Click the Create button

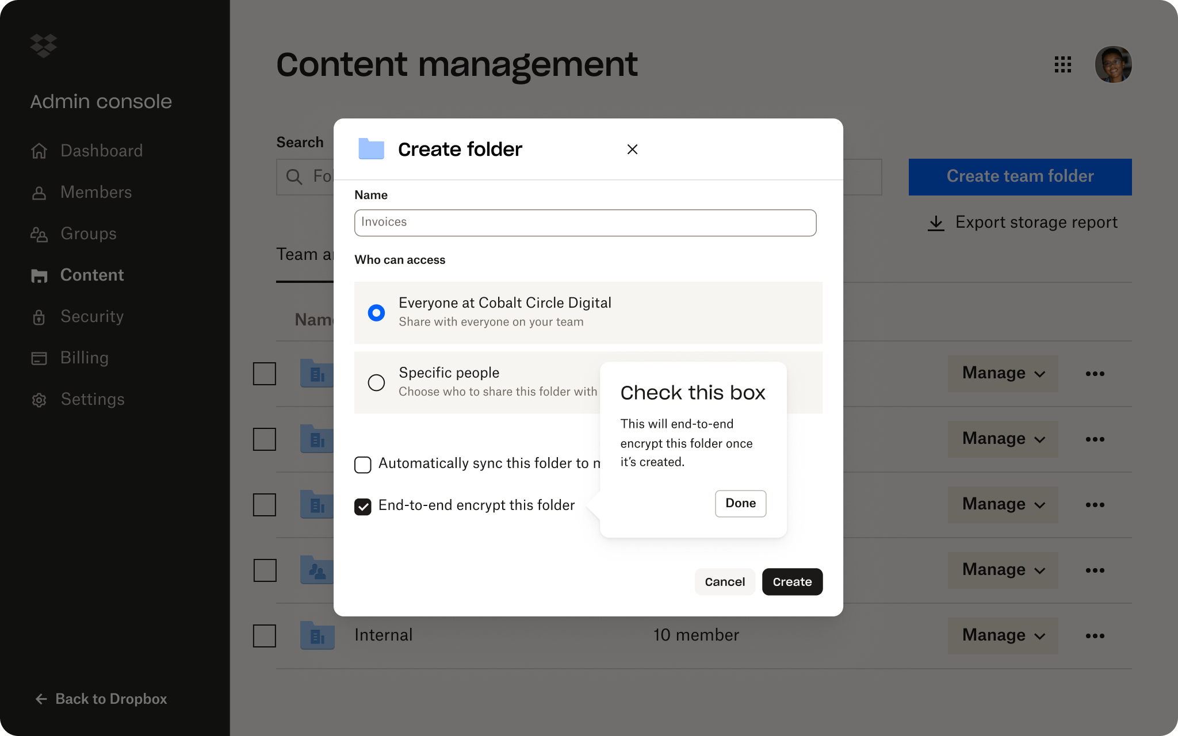[792, 582]
